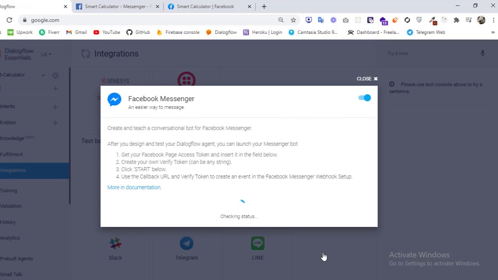Open the Camtasia Studio bookmark
Viewport: 498px width, 280px height.
tap(313, 32)
